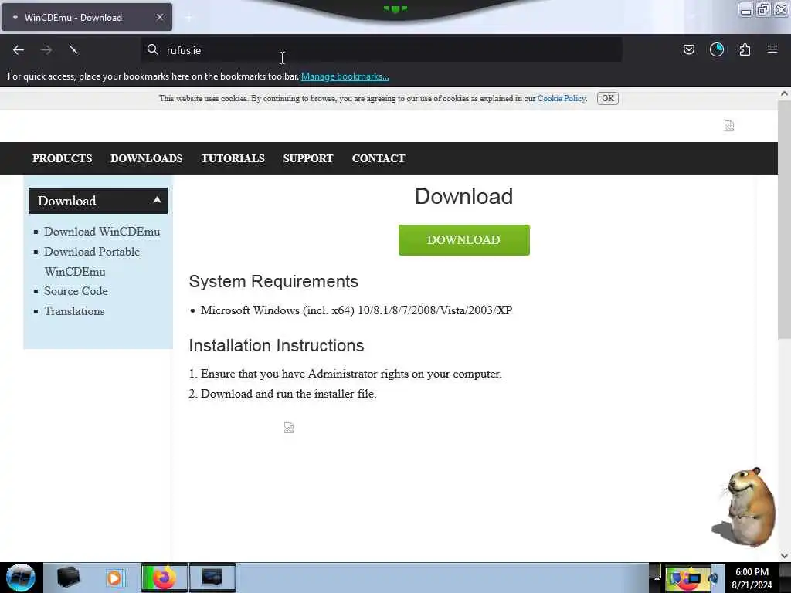Image resolution: width=791 pixels, height=593 pixels.
Task: Open the Download Portable WinCDEmu link
Action: point(92,261)
